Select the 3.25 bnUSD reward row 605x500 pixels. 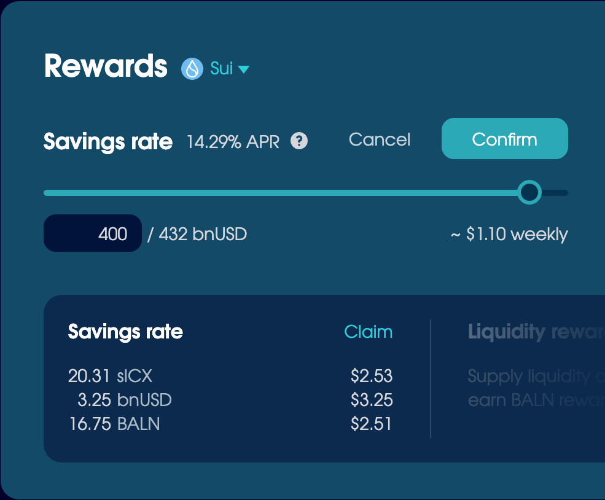click(x=124, y=400)
